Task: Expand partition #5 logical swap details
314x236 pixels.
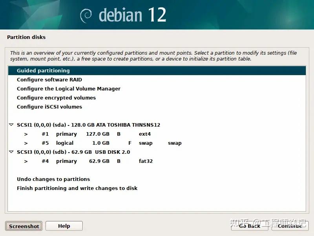Action: click(25, 143)
